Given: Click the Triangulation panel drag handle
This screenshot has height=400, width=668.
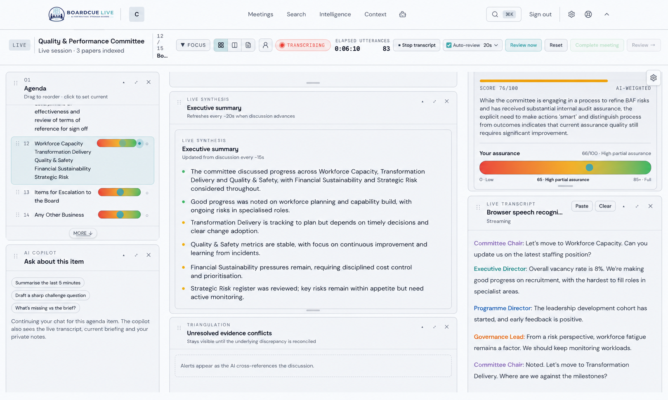Looking at the screenshot, I should [179, 328].
